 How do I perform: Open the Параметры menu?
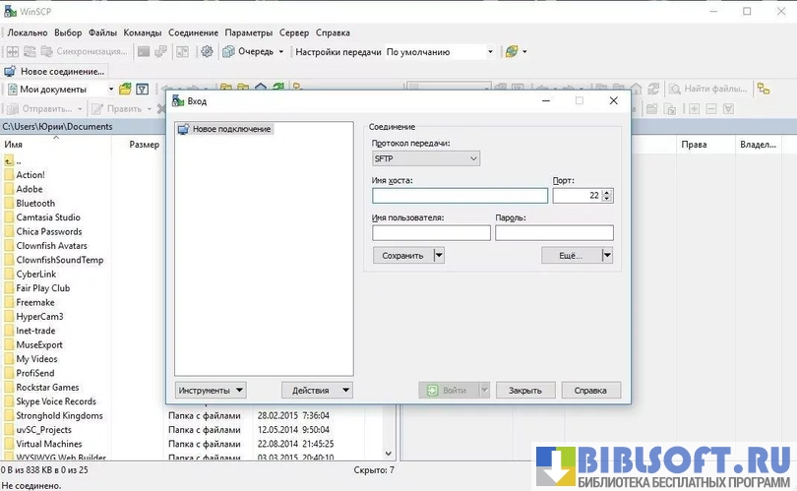click(249, 32)
